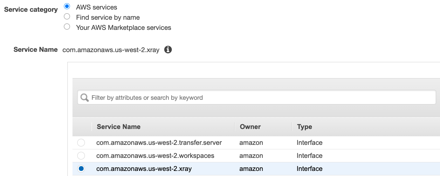The image size is (440, 176).
Task: Click the amazon owner cell in xray row
Action: (x=251, y=169)
